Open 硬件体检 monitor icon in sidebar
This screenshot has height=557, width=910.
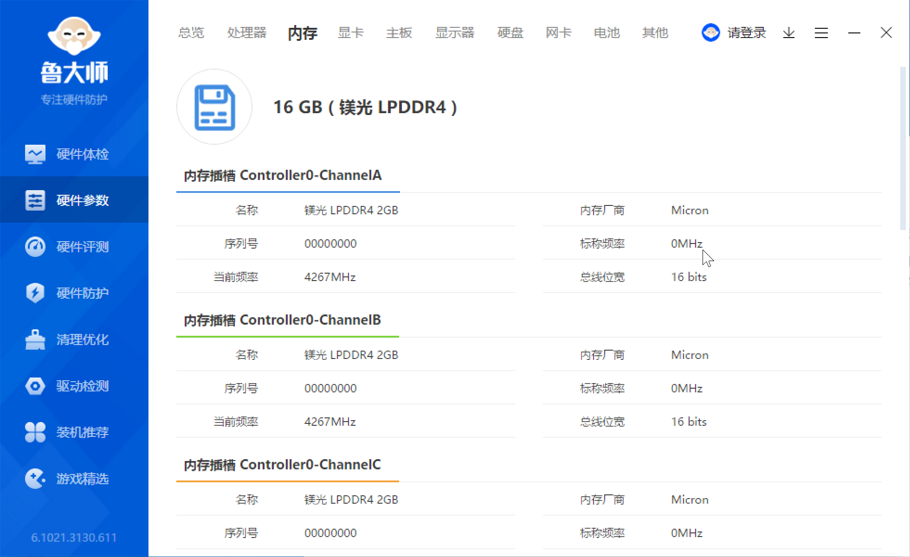(35, 154)
